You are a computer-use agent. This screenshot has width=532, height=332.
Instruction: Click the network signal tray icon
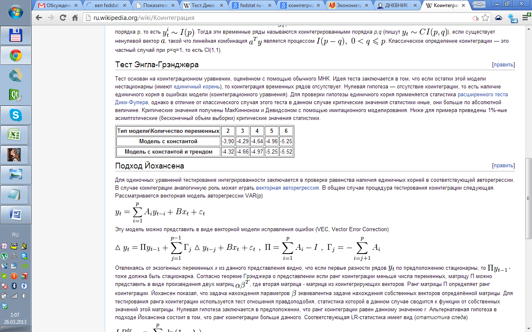pos(14,296)
